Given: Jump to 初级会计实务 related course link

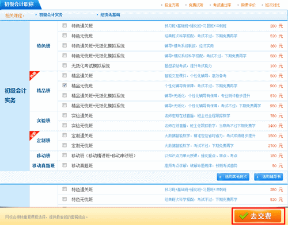Looking at the screenshot, I should click(51, 15).
